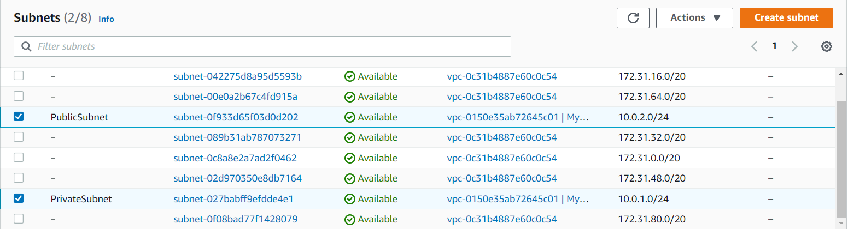The height and width of the screenshot is (229, 848).
Task: Open VPC link in the 172.31.16.0/20 row
Action: (x=502, y=76)
